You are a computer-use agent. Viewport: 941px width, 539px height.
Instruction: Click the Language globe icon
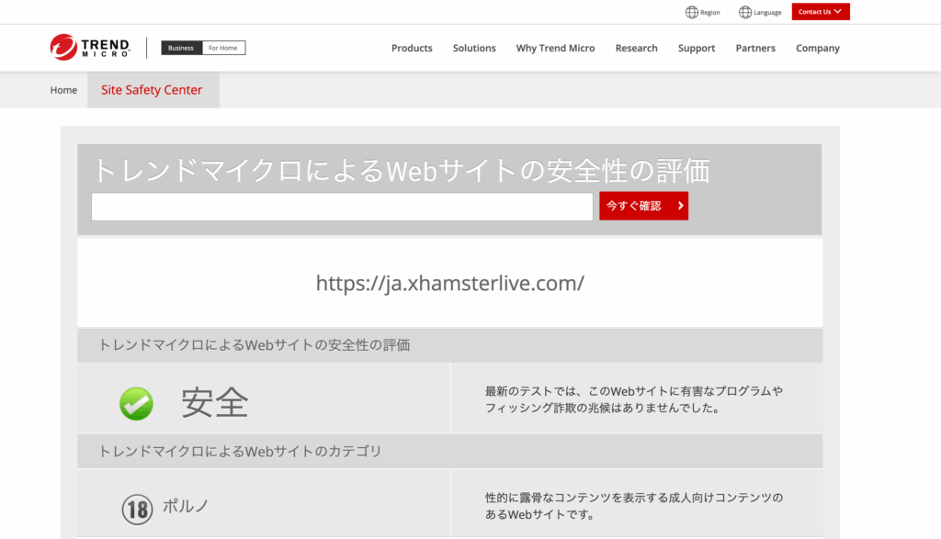(744, 12)
